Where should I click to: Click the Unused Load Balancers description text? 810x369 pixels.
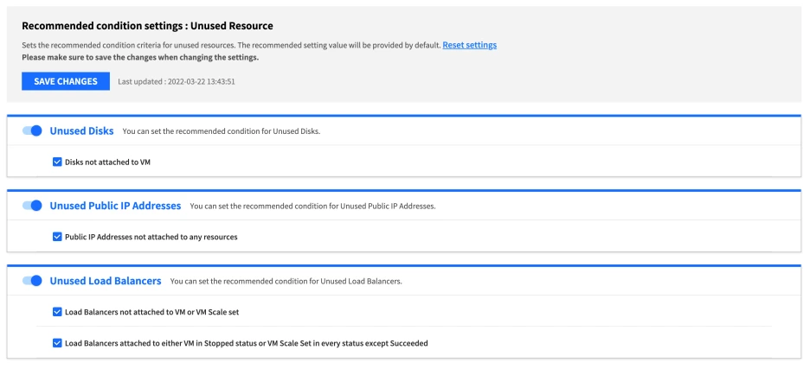click(286, 282)
